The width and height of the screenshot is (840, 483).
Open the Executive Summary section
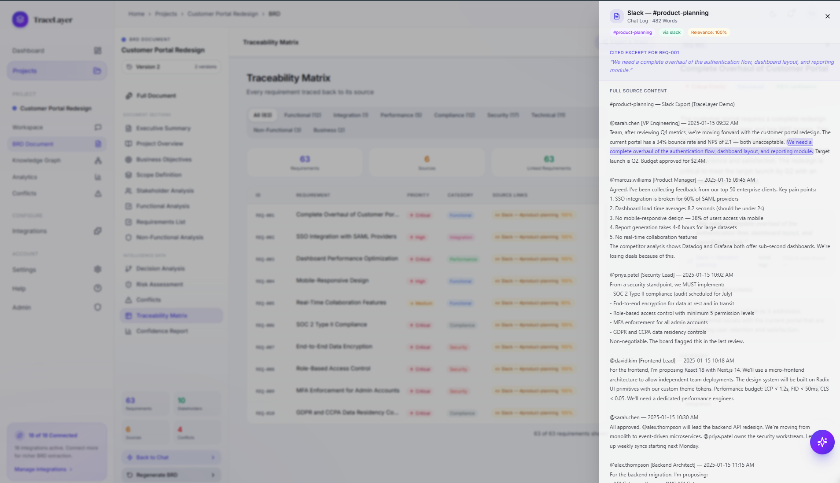coord(163,128)
